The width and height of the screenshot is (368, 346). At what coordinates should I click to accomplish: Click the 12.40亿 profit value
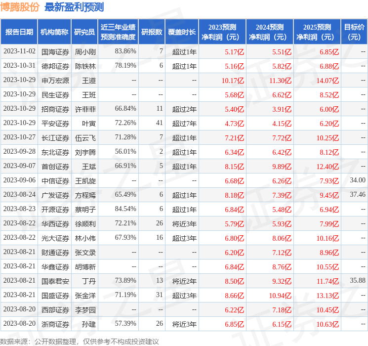(327, 167)
